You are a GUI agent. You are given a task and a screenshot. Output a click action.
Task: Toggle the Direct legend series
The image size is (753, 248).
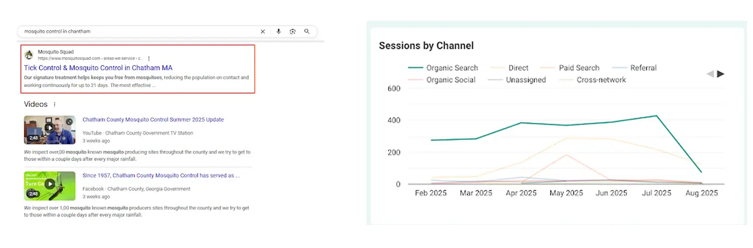click(509, 68)
